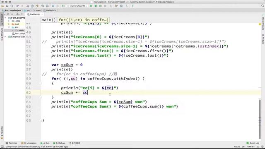Run with coverage icon
This screenshot has height=149, width=265.
click(100, 6)
